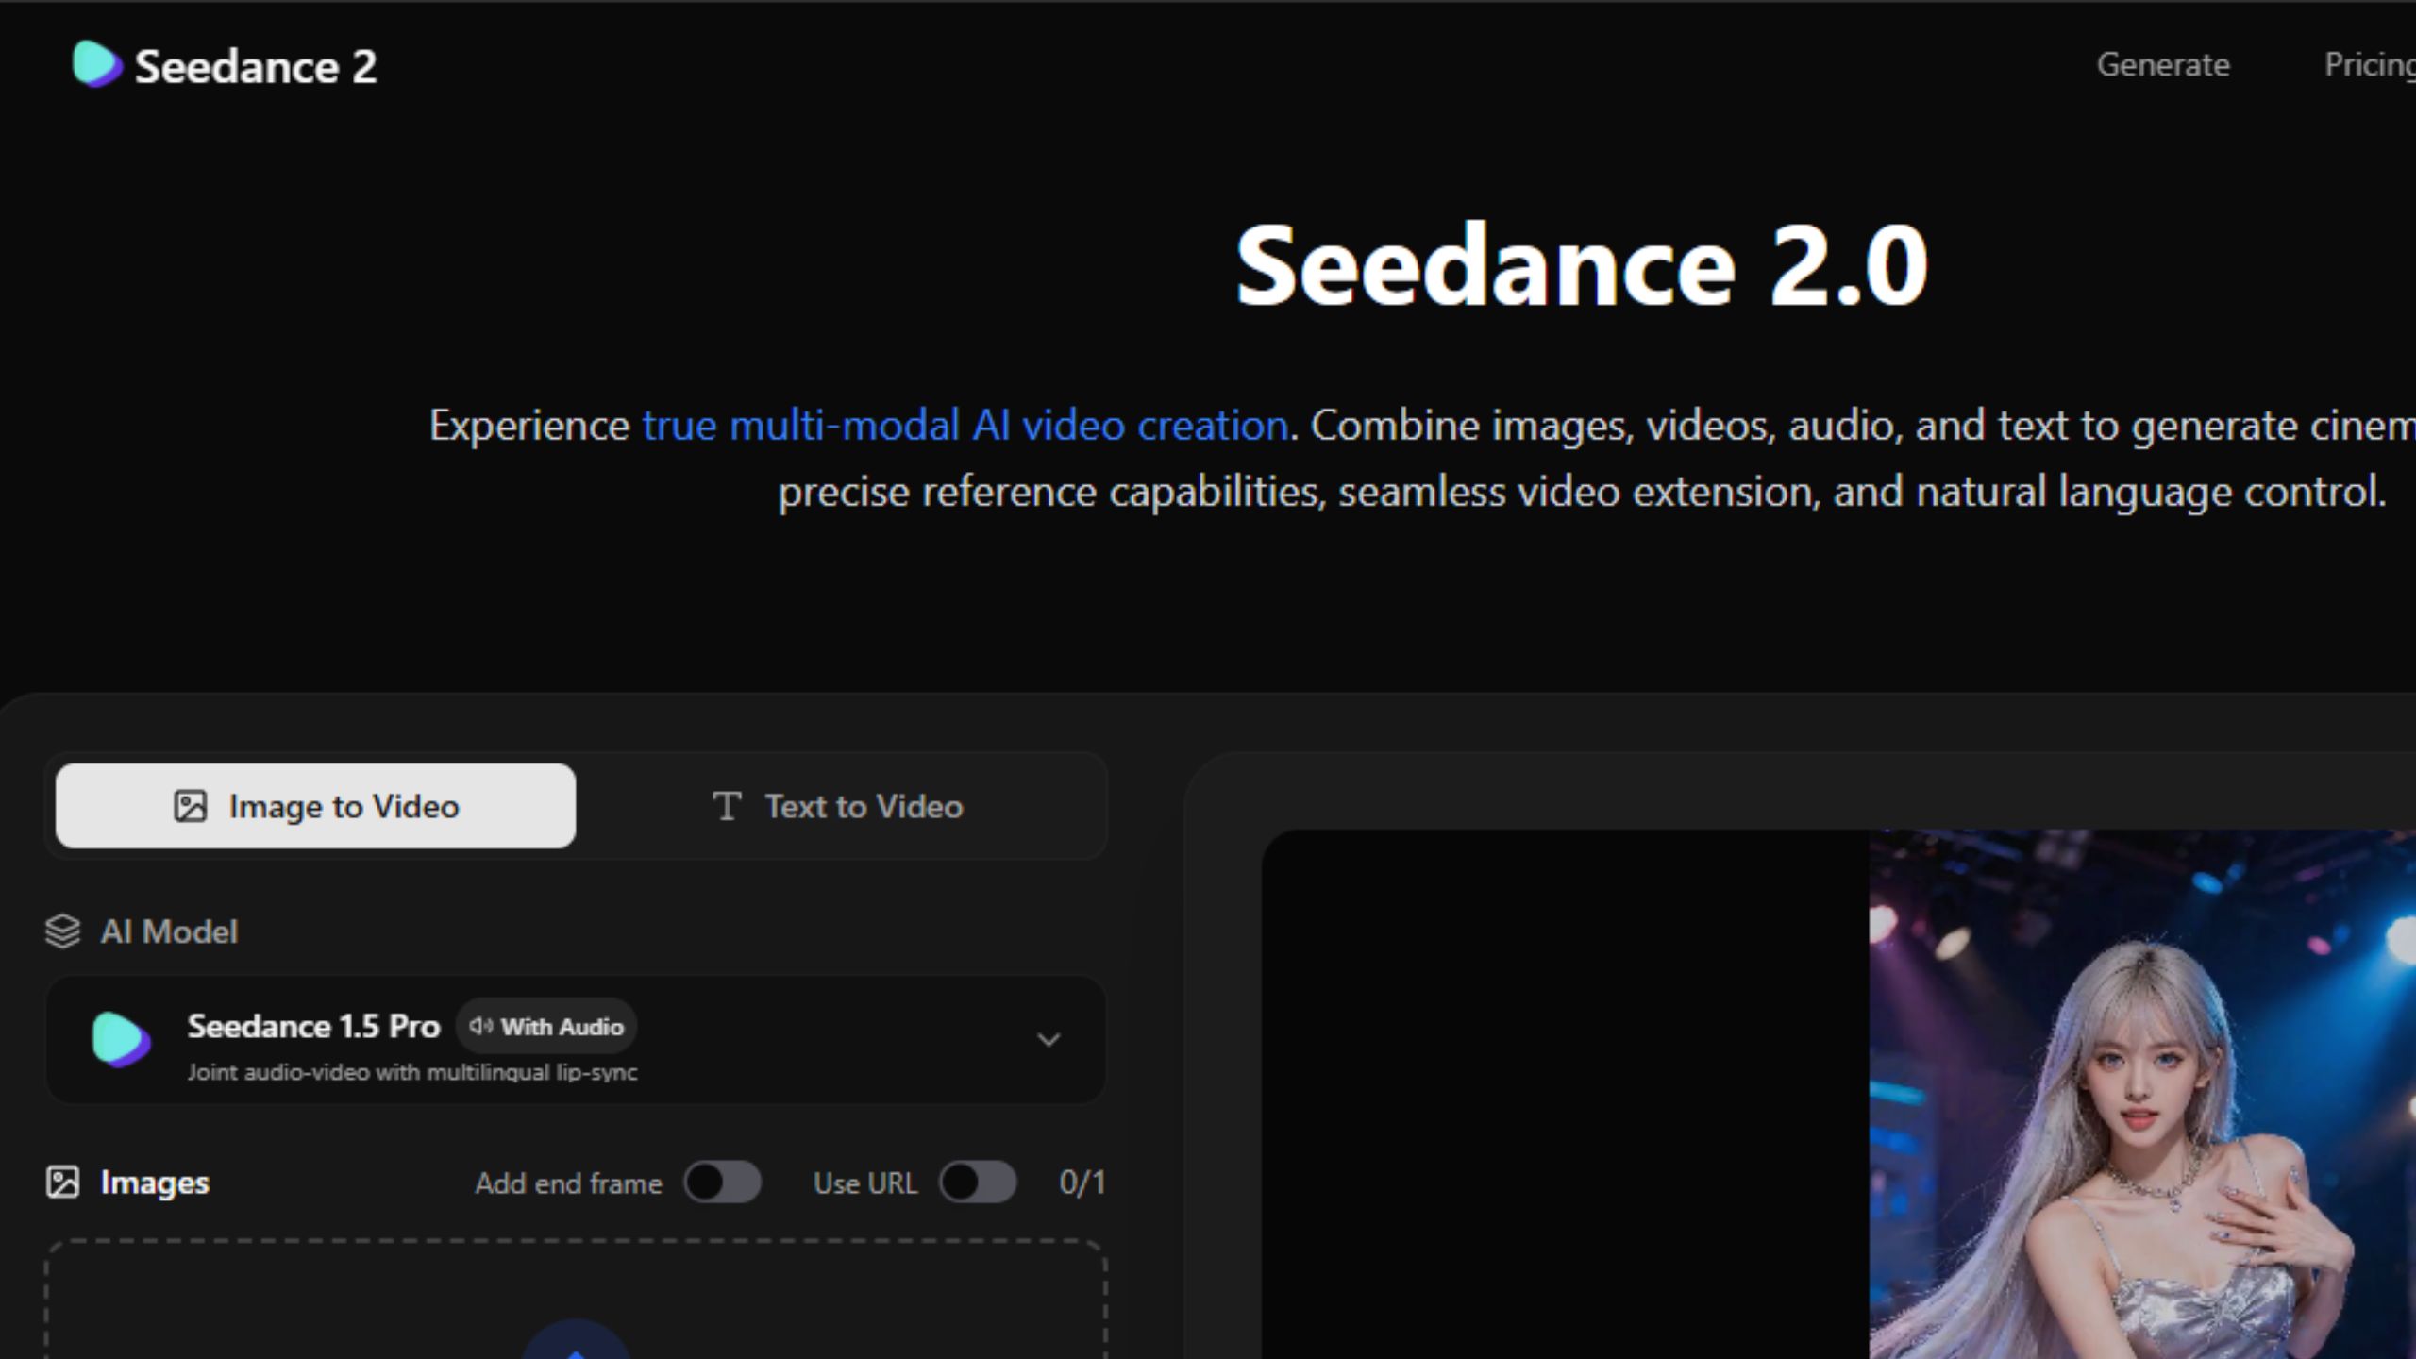Click the 'Seedance 1.5 Pro' model name
The width and height of the screenshot is (2416, 1359).
point(313,1026)
